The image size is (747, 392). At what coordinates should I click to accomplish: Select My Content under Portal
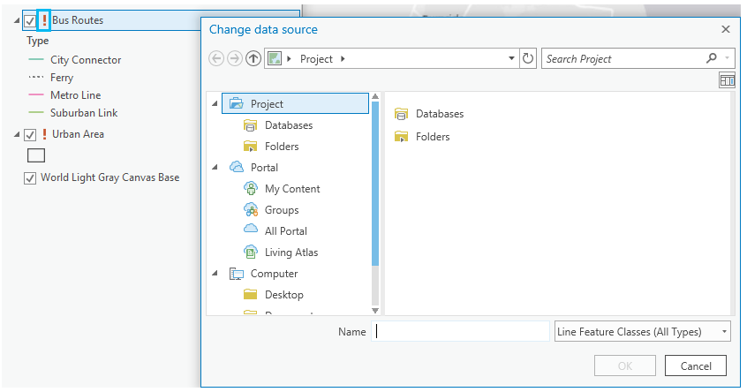(x=291, y=189)
